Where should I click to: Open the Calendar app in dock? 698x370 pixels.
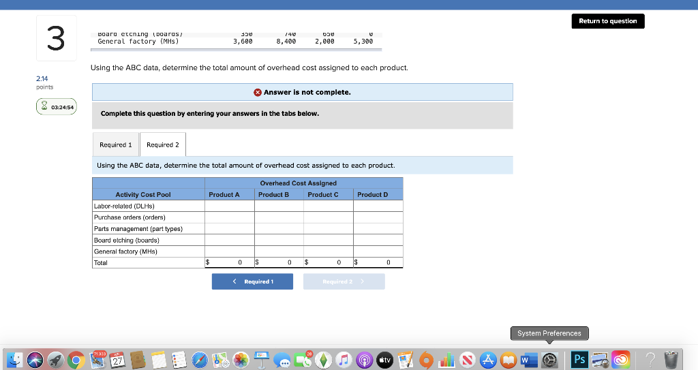pyautogui.click(x=117, y=360)
